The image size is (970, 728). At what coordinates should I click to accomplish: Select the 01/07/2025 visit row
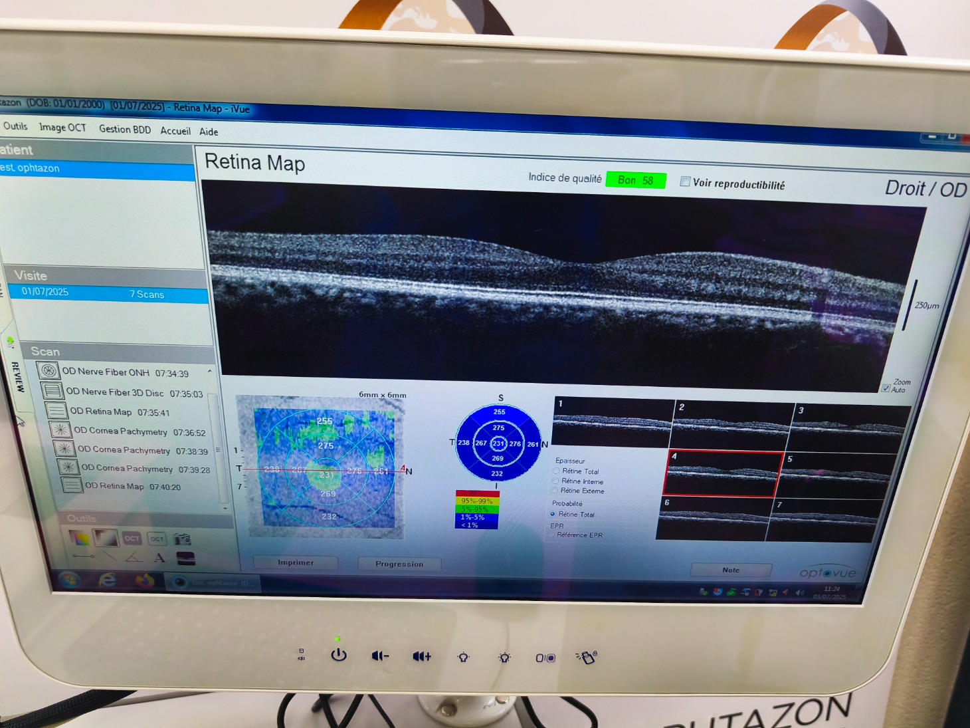tap(110, 293)
